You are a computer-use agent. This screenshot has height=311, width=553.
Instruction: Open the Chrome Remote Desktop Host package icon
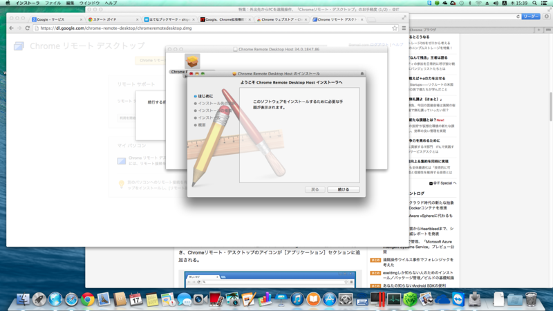coord(192,62)
